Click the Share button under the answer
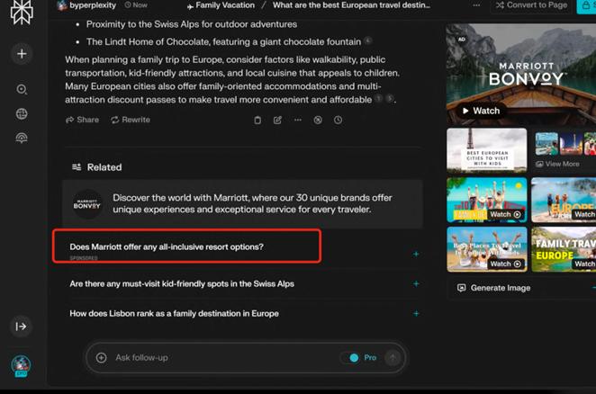This screenshot has width=596, height=394. pos(82,120)
